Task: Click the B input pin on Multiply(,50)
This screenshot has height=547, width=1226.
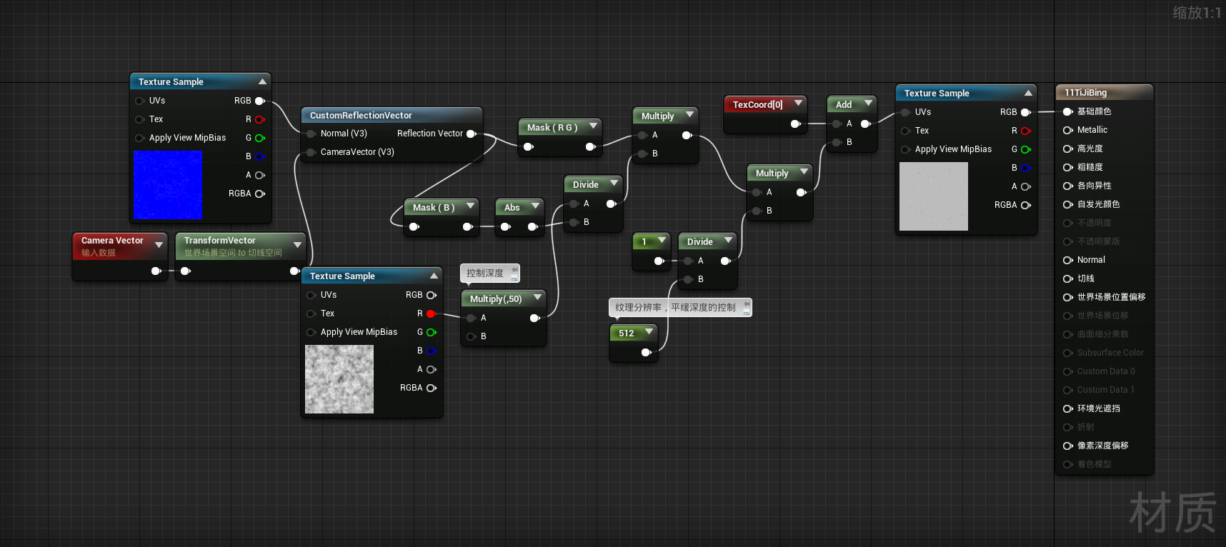Action: 471,336
